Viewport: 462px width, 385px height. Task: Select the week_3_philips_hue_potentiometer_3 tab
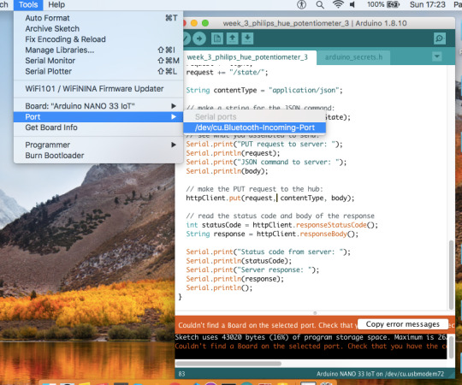pyautogui.click(x=247, y=57)
